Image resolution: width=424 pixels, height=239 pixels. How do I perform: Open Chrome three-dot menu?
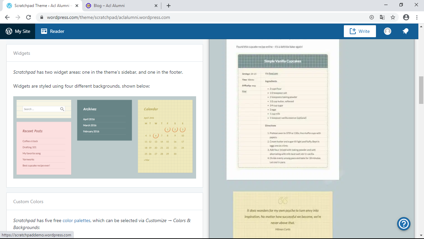(416, 17)
